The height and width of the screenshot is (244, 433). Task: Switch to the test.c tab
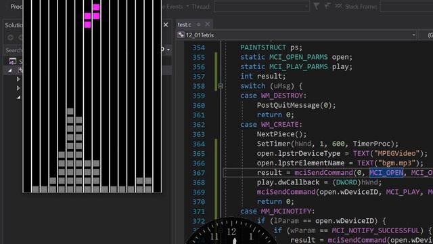coord(185,24)
